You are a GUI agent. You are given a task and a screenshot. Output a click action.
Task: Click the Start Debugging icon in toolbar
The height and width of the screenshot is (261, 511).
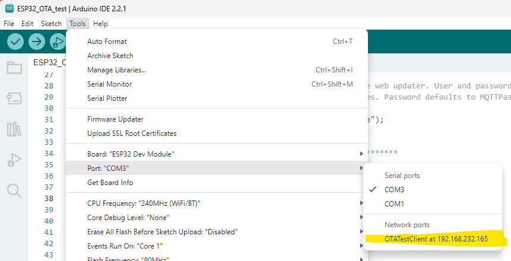pos(58,42)
